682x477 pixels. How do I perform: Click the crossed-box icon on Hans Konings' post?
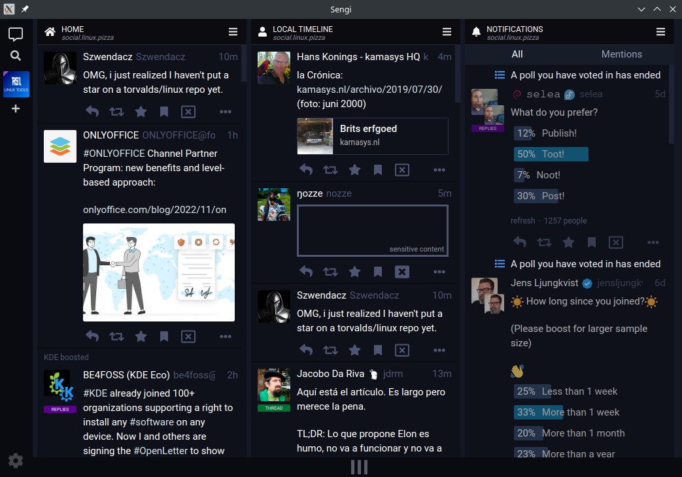click(x=402, y=170)
